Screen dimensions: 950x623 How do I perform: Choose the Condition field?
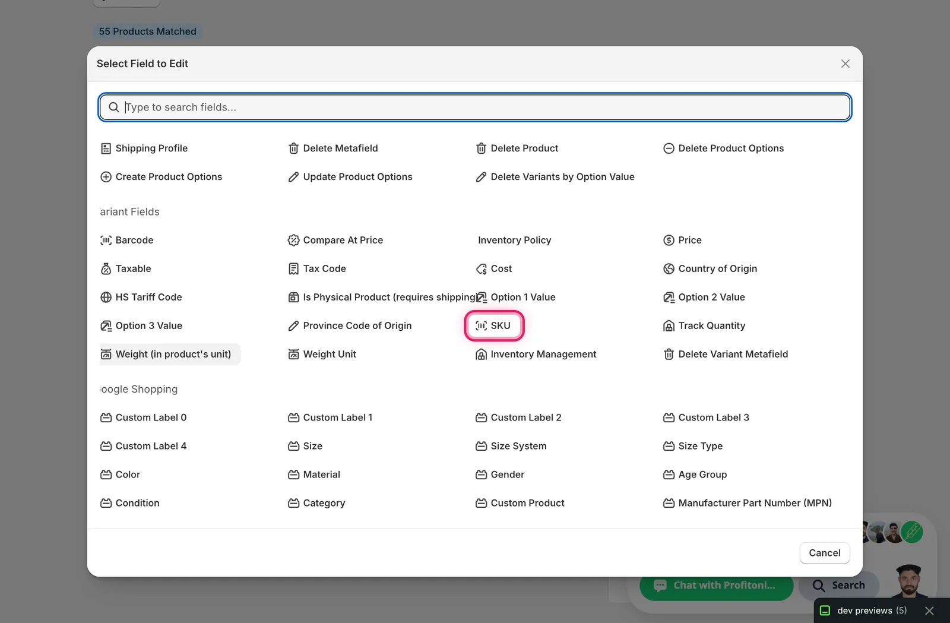(x=129, y=503)
